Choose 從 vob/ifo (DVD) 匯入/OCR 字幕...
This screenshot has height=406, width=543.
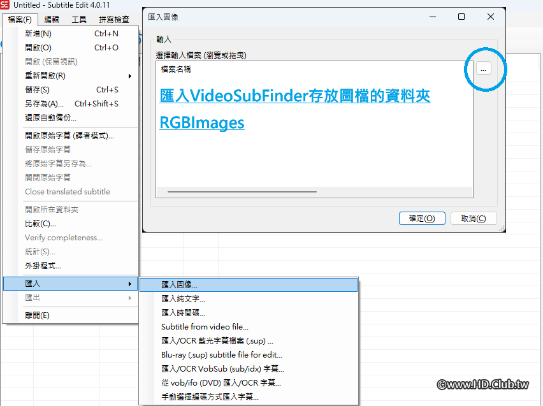point(249,383)
